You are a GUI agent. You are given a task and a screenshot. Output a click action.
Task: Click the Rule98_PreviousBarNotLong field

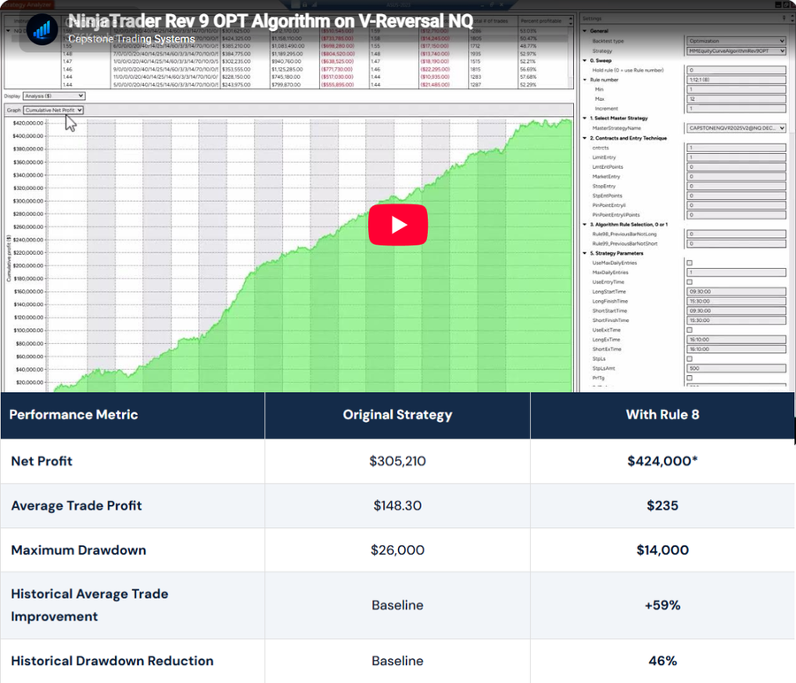(x=736, y=234)
